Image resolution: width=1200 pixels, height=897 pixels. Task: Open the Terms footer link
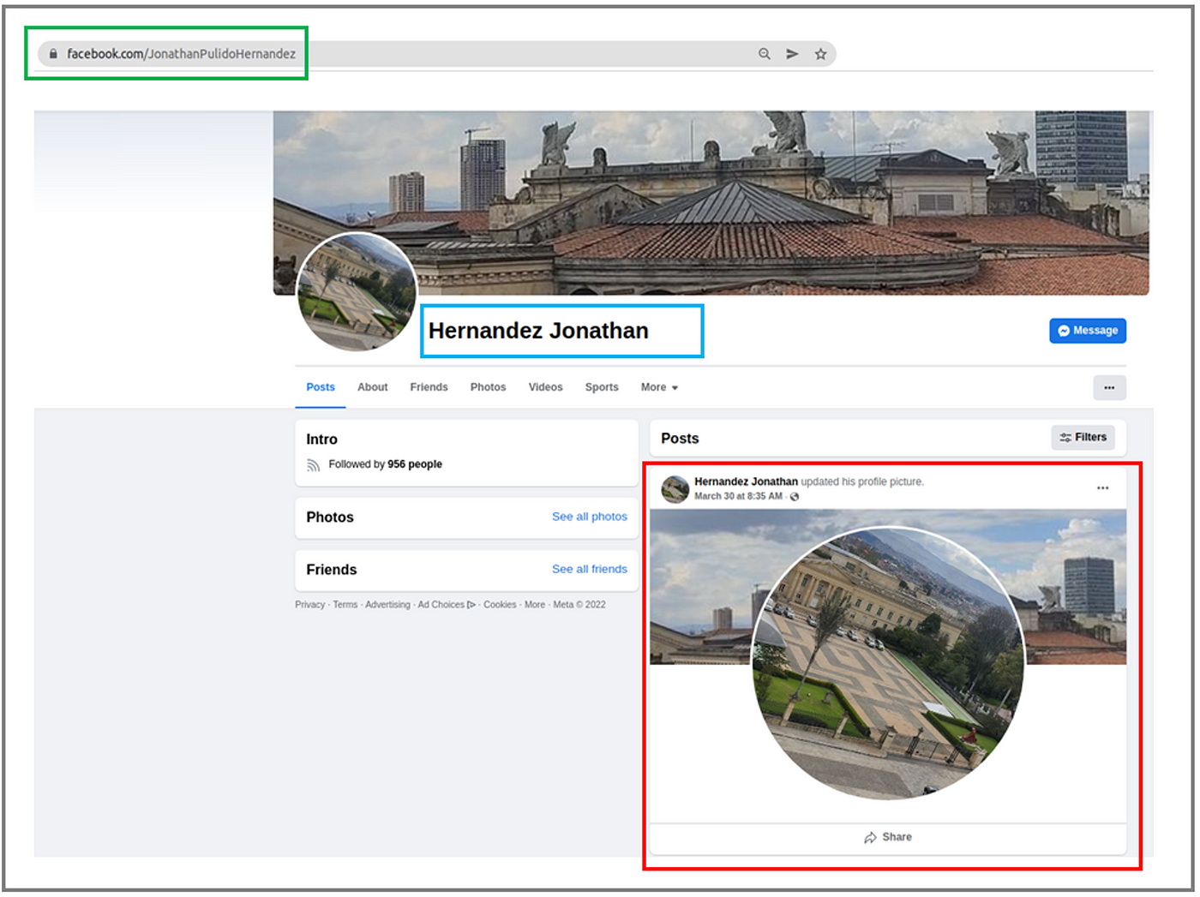pyautogui.click(x=345, y=605)
